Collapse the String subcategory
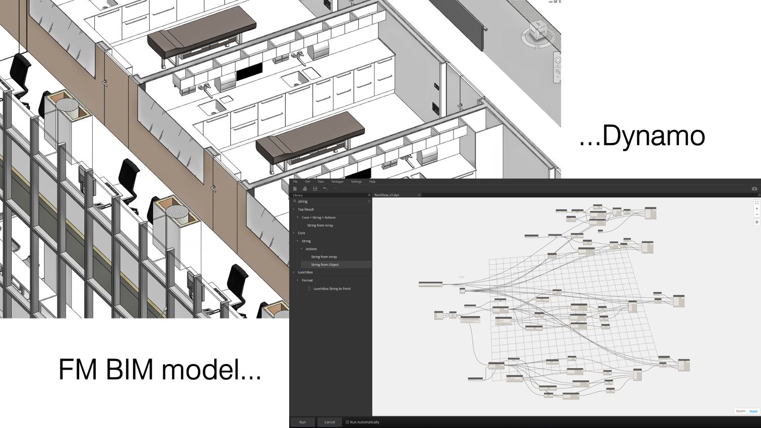 point(298,241)
